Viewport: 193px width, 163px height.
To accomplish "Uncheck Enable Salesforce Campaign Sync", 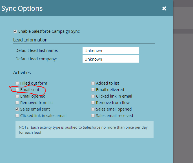I will click(x=15, y=31).
